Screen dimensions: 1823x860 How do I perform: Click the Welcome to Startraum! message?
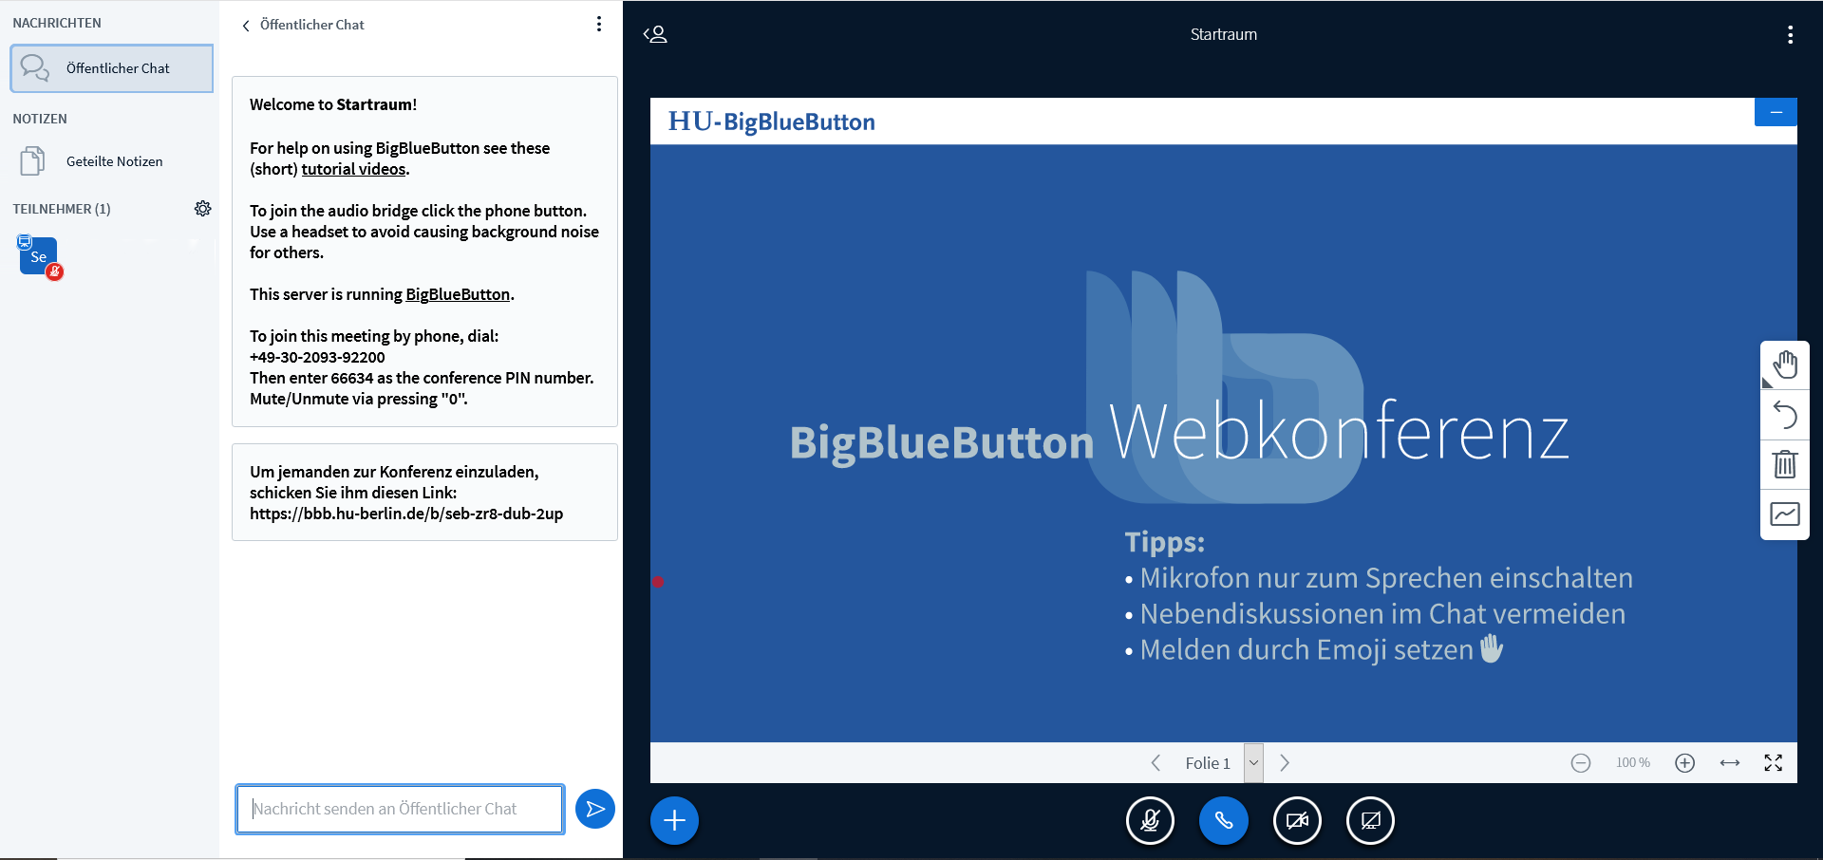[x=333, y=104]
